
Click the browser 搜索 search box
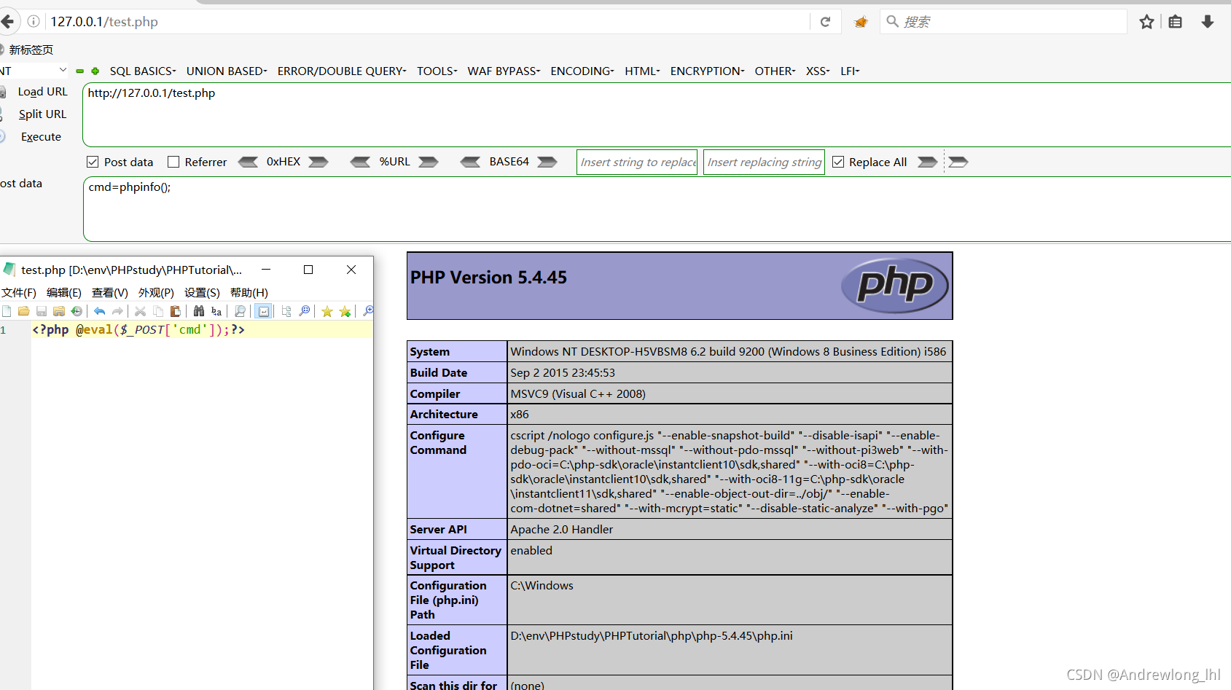pos(1003,22)
